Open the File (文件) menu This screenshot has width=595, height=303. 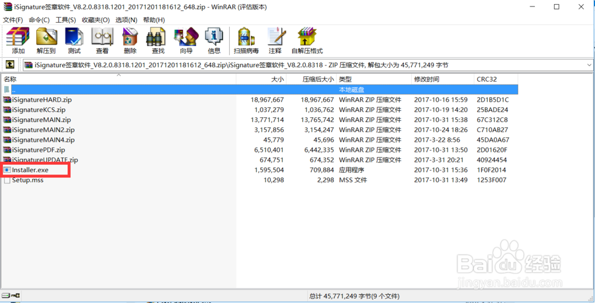coord(13,20)
